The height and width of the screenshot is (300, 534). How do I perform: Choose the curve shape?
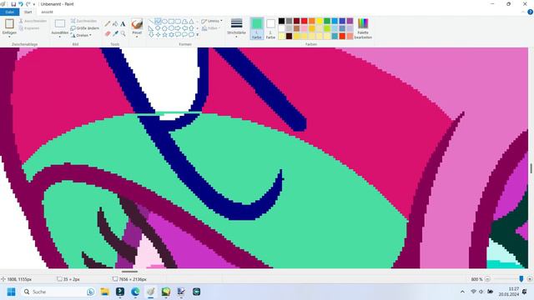coord(158,22)
